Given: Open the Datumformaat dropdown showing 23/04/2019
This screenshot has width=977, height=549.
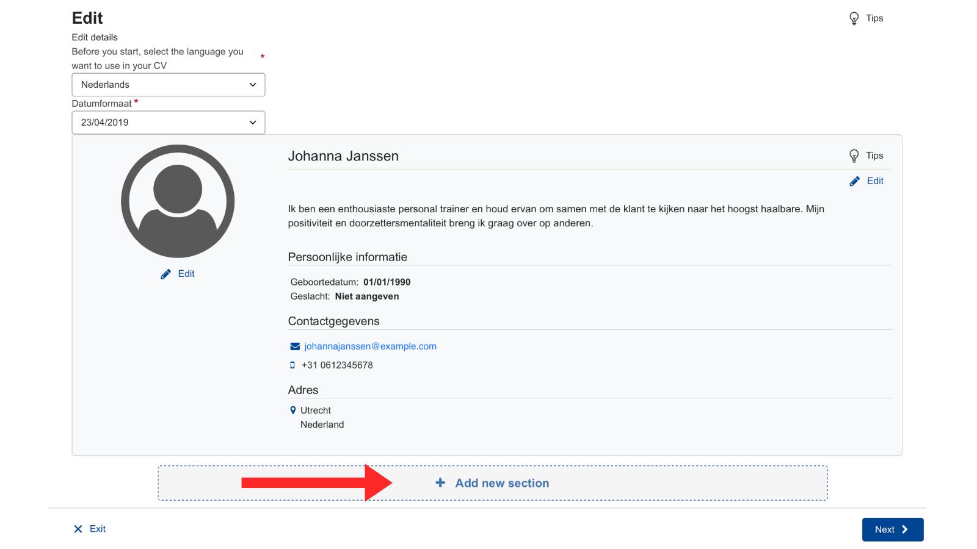Looking at the screenshot, I should [x=168, y=123].
